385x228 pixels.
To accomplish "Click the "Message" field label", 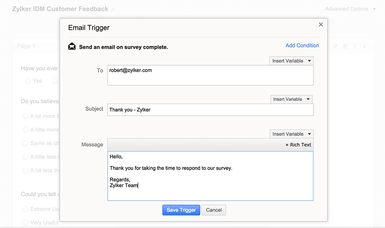I will point(92,145).
